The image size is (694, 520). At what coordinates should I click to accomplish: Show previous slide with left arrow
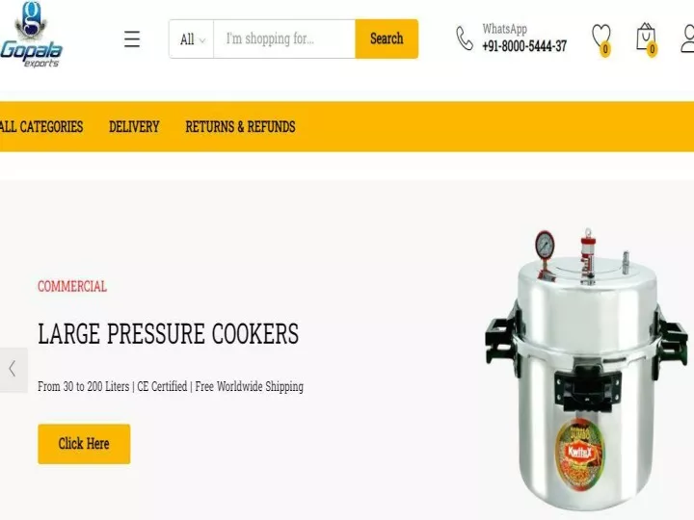[x=13, y=369]
